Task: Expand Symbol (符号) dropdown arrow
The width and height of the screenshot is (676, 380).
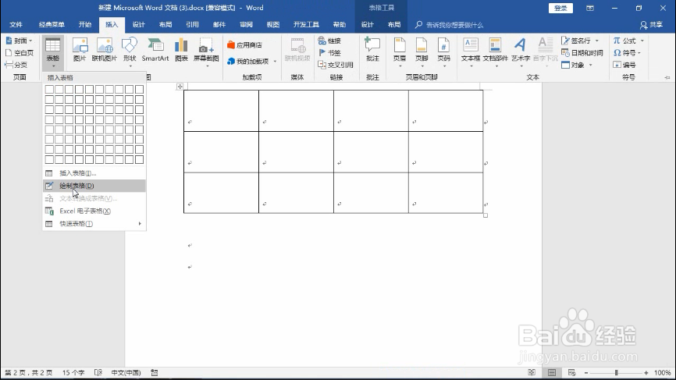Action: pyautogui.click(x=639, y=52)
